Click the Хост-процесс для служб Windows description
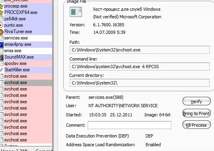The width and height of the screenshot is (214, 151). [x=127, y=9]
